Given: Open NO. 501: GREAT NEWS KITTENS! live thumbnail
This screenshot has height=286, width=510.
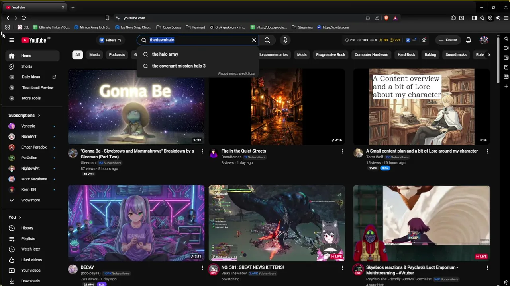Looking at the screenshot, I should tap(277, 223).
